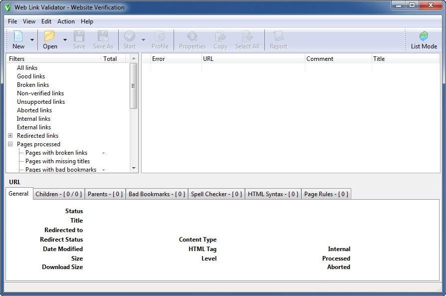Image resolution: width=446 pixels, height=296 pixels.
Task: Select the Broken links filter
Action: 33,85
